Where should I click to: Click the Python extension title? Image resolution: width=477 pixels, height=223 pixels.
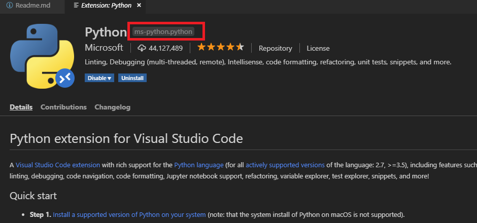(x=106, y=32)
